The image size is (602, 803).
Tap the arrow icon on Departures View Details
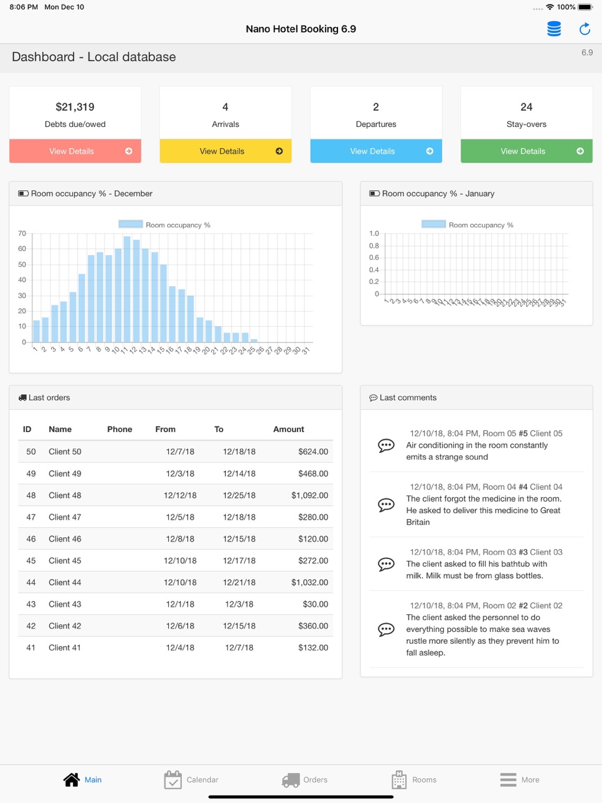click(430, 151)
